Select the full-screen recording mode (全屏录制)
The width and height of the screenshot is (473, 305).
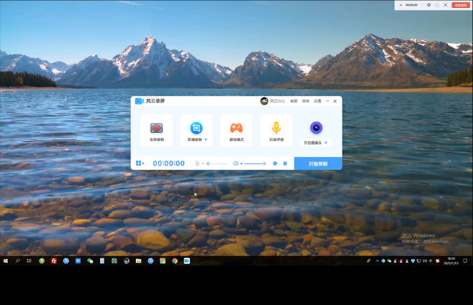[157, 130]
